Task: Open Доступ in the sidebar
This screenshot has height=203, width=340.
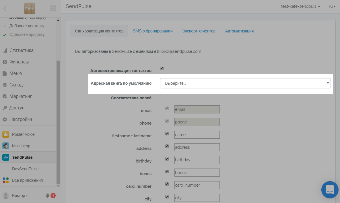Action: click(17, 108)
